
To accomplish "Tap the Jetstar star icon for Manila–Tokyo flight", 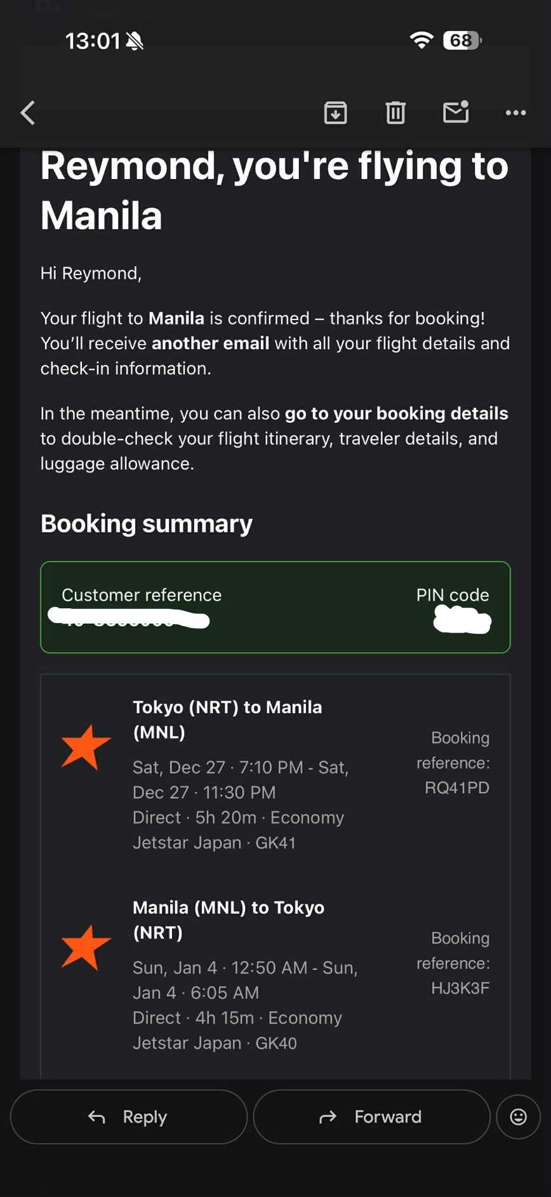I will click(86, 947).
